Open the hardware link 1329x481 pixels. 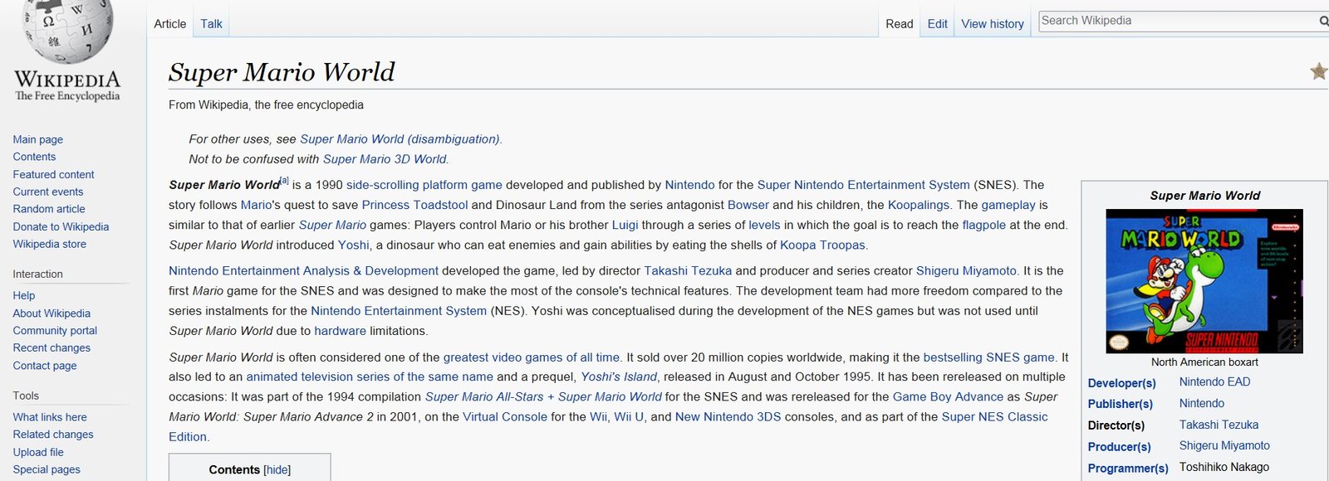click(340, 331)
